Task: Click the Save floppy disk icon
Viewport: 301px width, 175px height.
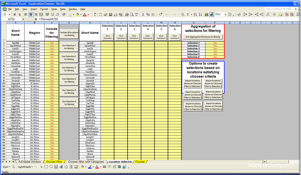Action: point(110,15)
